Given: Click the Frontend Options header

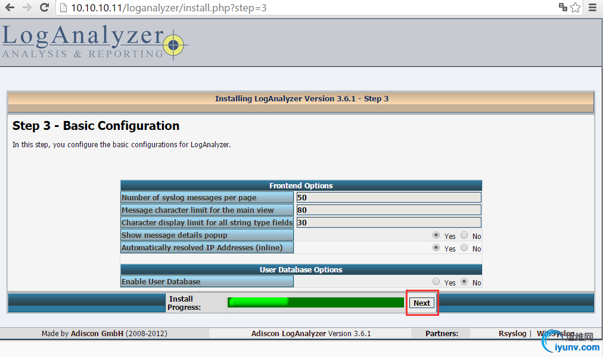Looking at the screenshot, I should 301,185.
